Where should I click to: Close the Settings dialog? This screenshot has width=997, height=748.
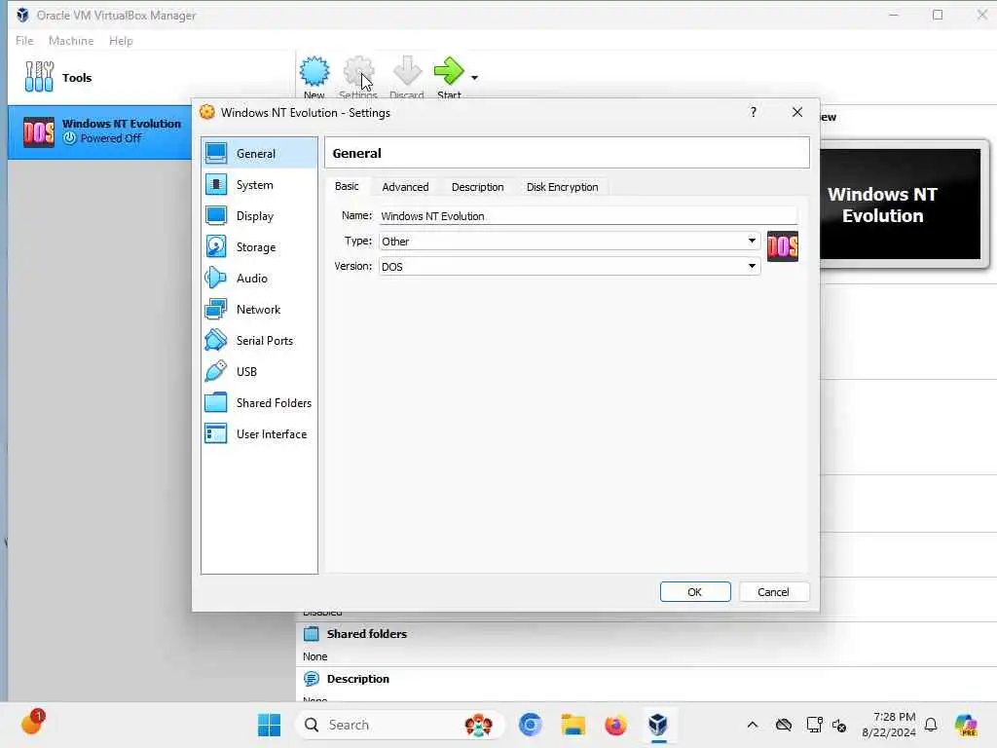coord(797,112)
